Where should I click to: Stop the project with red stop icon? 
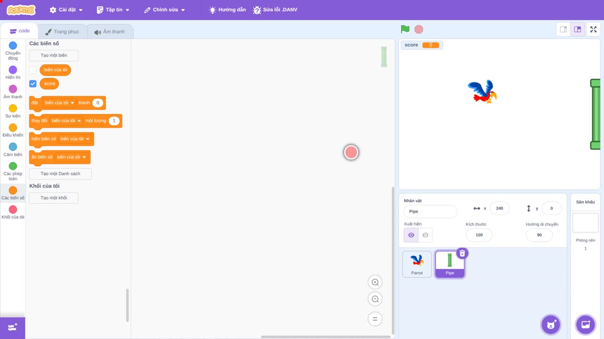coord(419,29)
